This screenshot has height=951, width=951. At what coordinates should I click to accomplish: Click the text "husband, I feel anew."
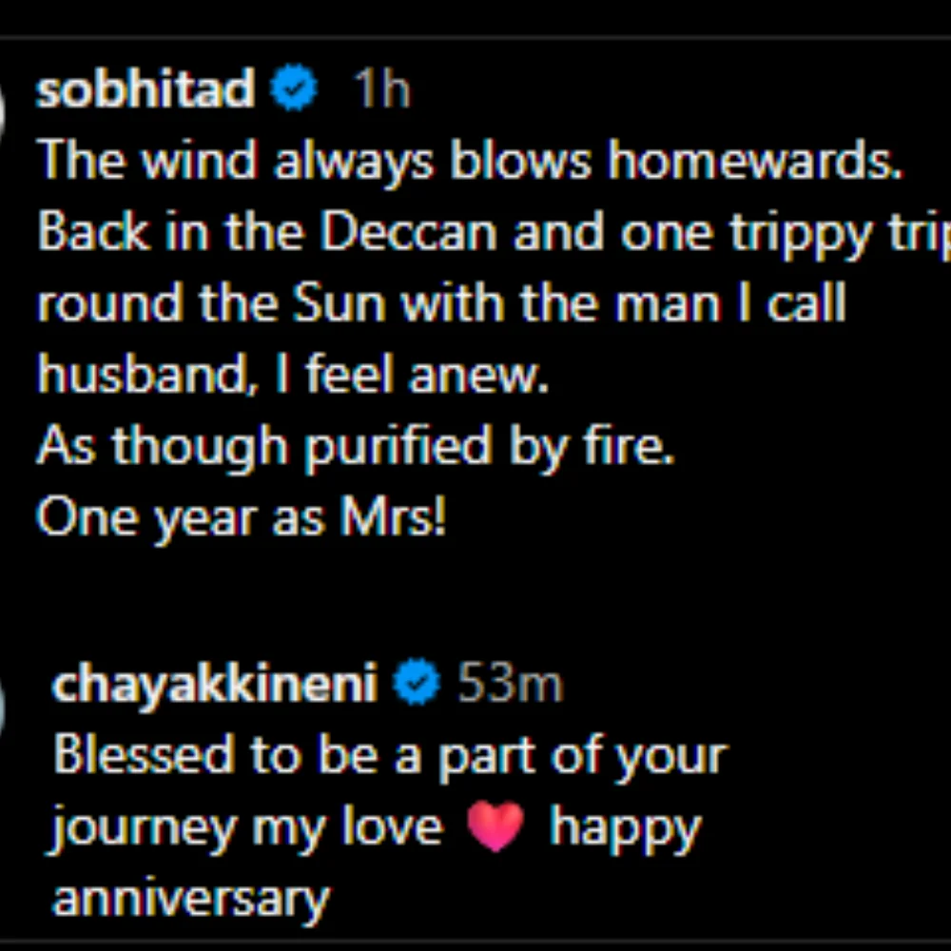(293, 377)
